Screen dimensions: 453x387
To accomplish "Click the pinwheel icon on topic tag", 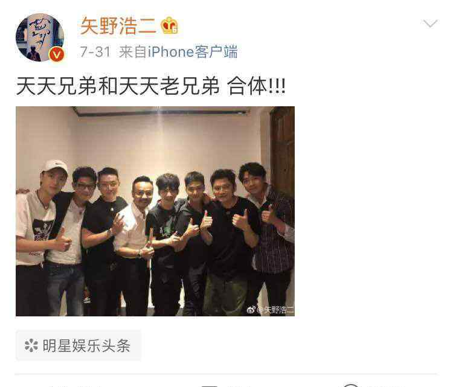I will (x=31, y=346).
